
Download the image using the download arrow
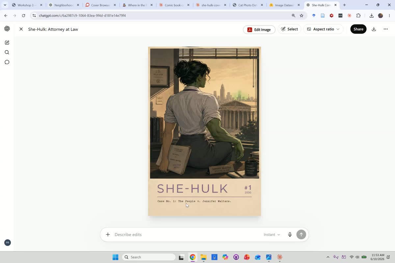point(374,29)
